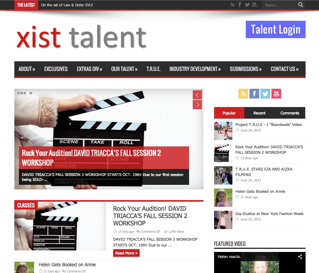Open sidebar Rock Your Audition post link
319x273 pixels.
pyautogui.click(x=269, y=149)
